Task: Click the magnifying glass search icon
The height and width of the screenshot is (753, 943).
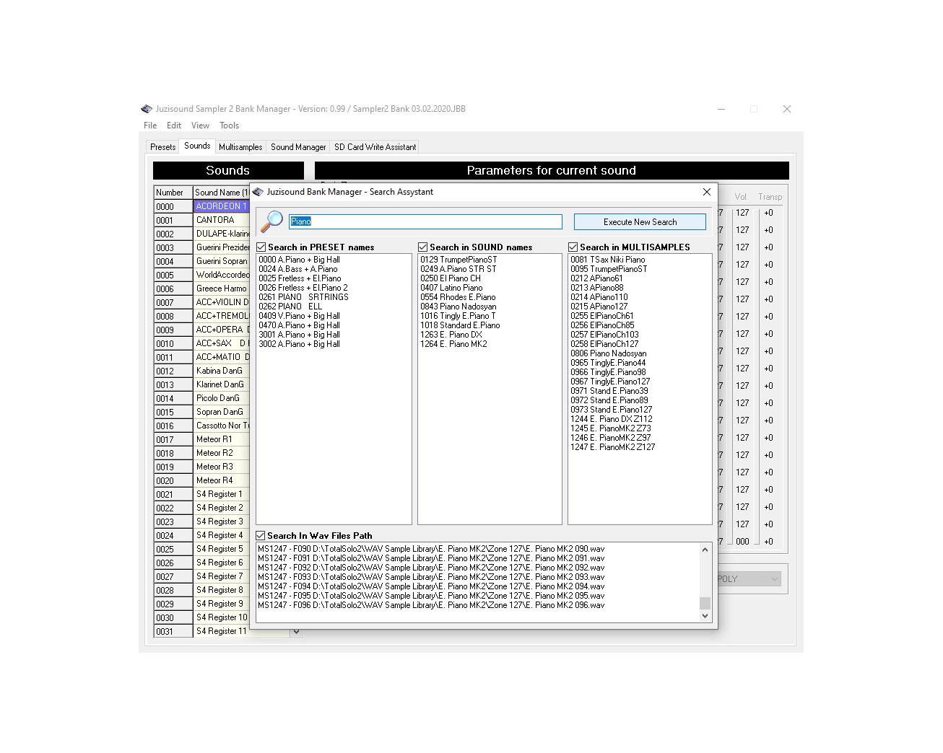Action: [271, 221]
